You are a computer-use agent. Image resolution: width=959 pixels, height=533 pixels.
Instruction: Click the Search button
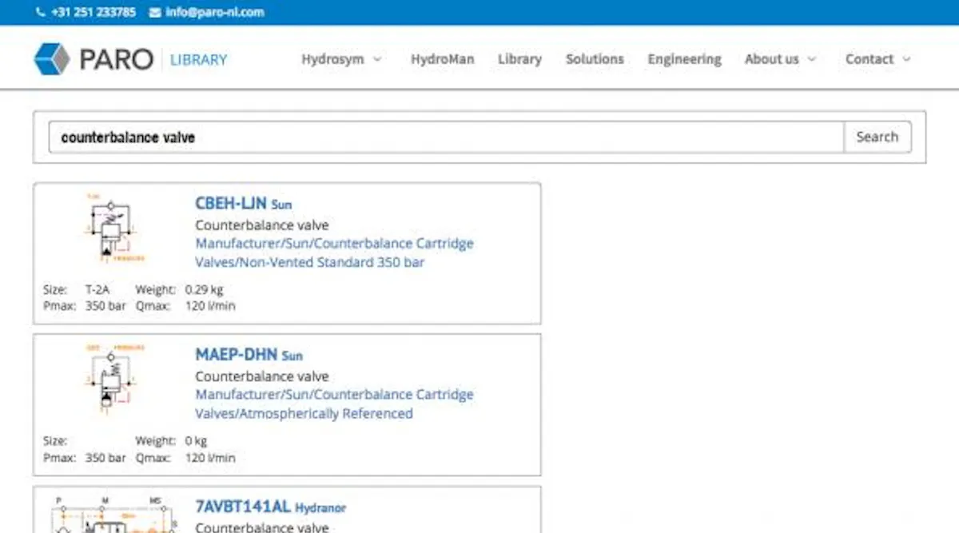pyautogui.click(x=877, y=137)
